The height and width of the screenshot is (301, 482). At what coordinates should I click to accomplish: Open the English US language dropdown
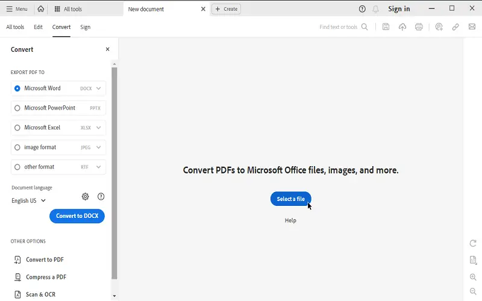point(28,200)
